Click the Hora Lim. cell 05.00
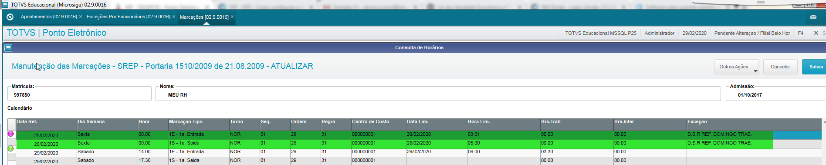 click(x=504, y=143)
